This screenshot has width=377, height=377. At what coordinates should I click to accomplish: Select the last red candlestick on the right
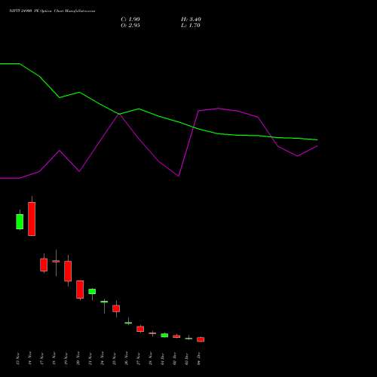201,339
